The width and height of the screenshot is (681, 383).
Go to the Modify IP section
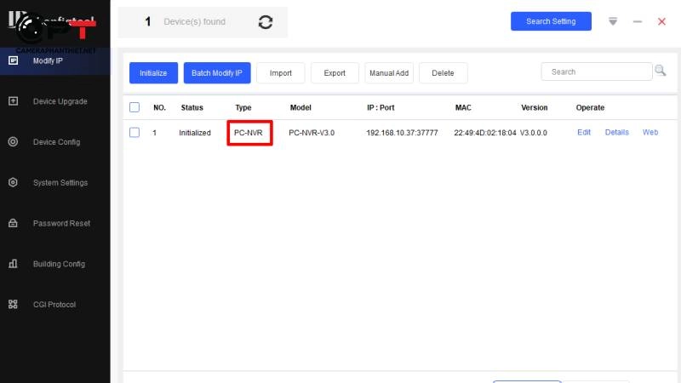pyautogui.click(x=54, y=60)
